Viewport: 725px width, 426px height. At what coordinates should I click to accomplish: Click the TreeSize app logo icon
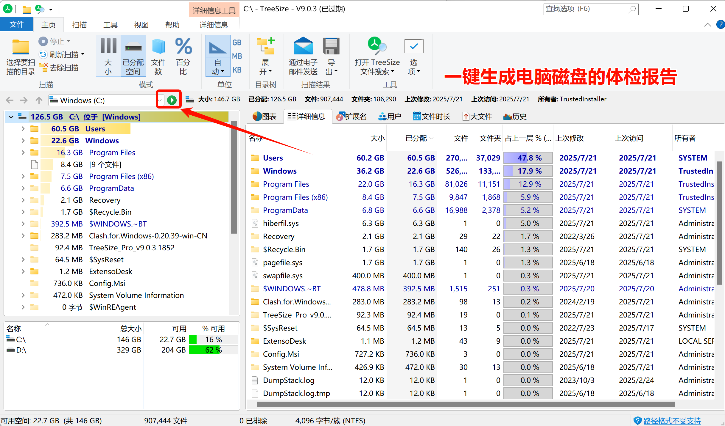(7, 9)
